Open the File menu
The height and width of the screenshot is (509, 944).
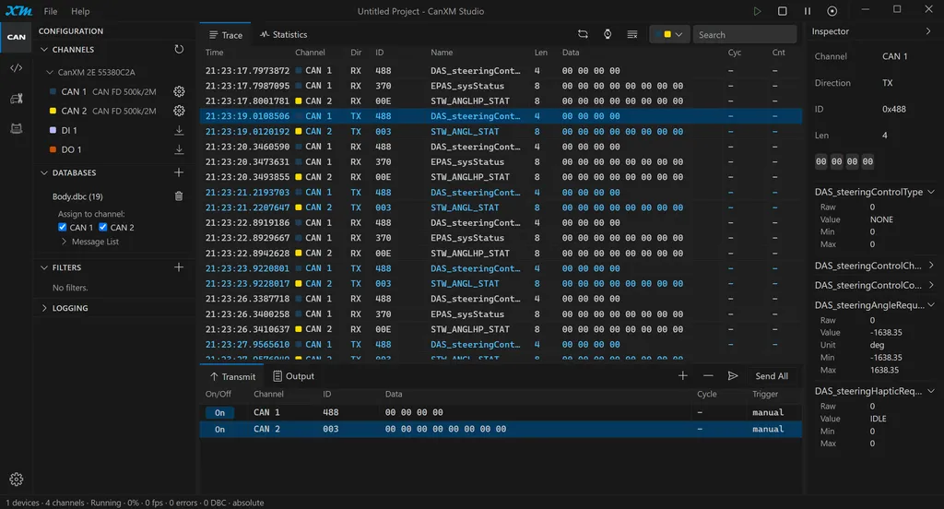(51, 11)
